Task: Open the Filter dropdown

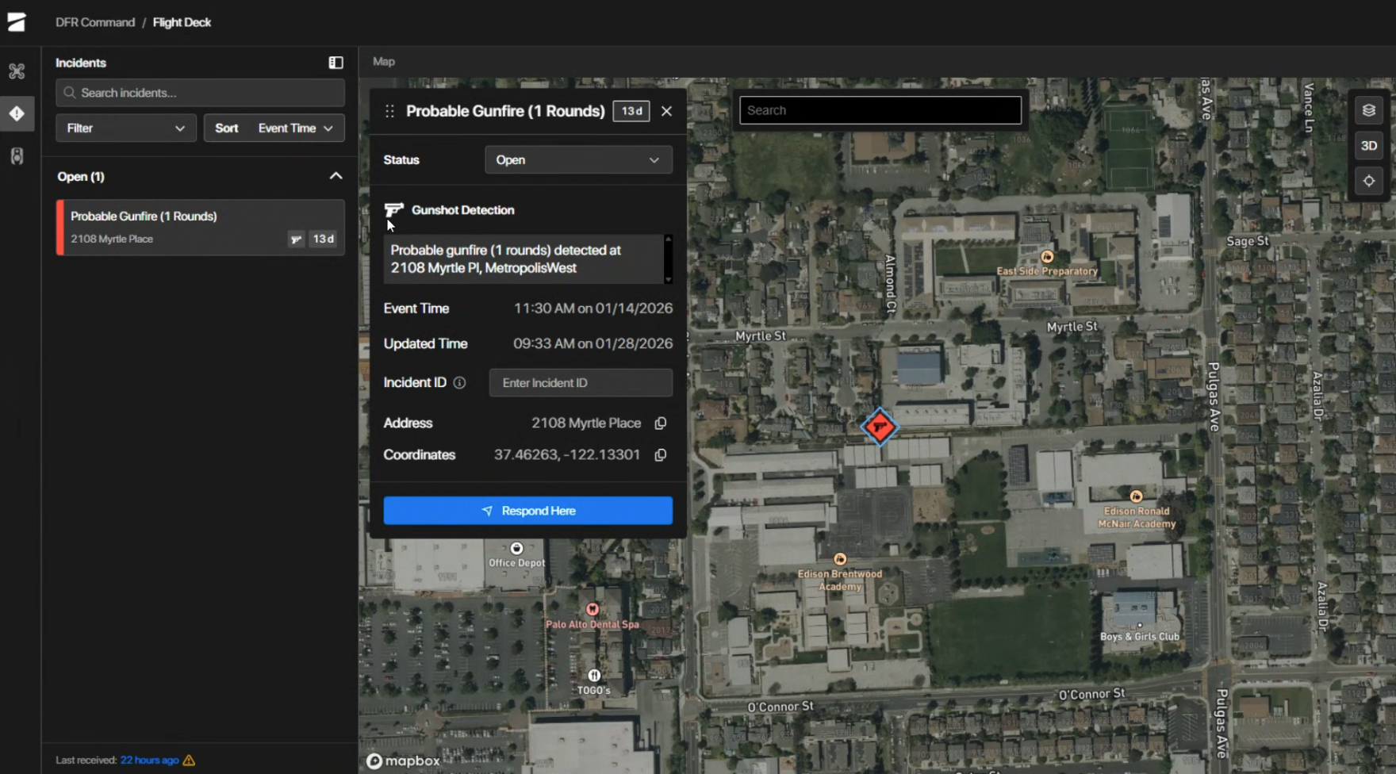Action: [126, 128]
